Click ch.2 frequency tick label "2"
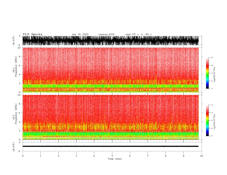This screenshot has width=227, height=175. pyautogui.click(x=20, y=131)
